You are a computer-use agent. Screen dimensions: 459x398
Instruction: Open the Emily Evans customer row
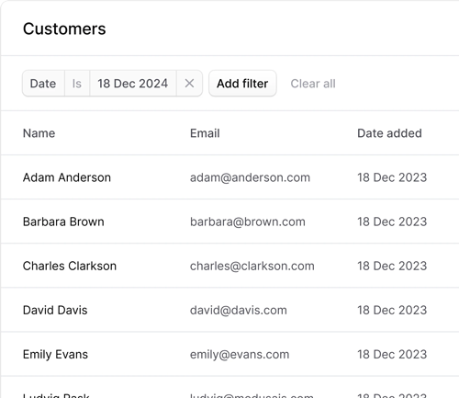[230, 354]
